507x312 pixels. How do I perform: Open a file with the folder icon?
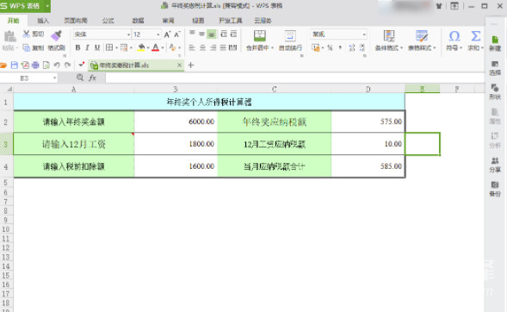coord(3,65)
